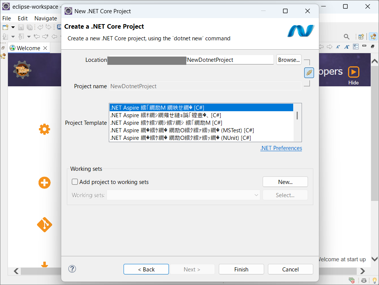Click the Save All toolbar icon

point(29,27)
